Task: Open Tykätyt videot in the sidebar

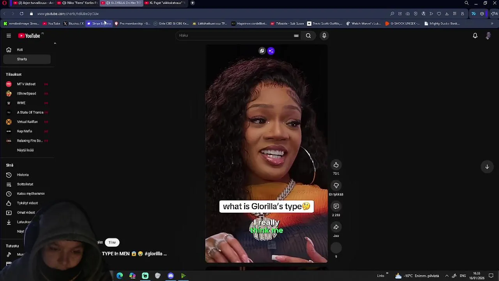Action: [x=27, y=203]
